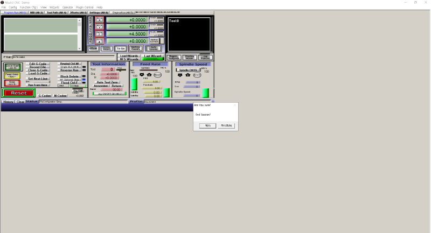
Task: Click the Last Wizard button
Action: 152,56
